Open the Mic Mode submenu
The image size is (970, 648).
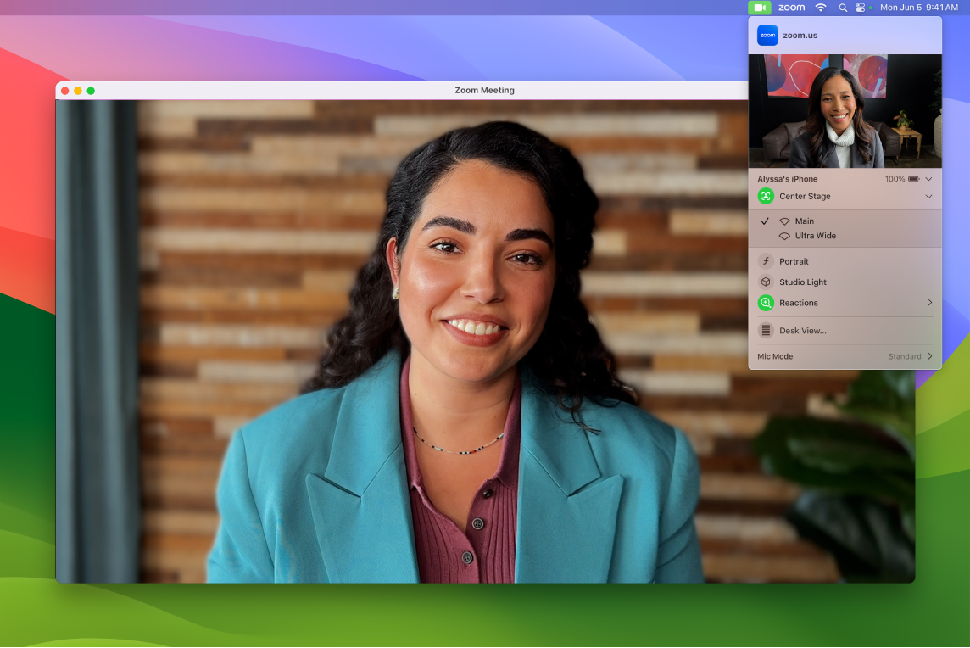[x=929, y=356]
